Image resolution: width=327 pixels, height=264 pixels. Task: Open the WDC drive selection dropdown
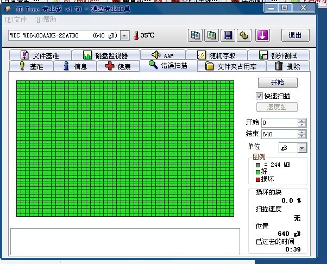124,35
